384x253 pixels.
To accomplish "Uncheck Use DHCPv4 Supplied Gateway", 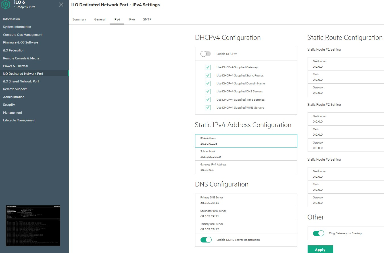I will tap(208, 67).
